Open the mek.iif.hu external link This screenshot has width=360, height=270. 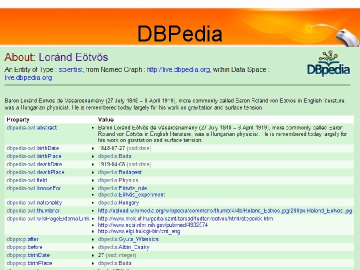pos(185,219)
